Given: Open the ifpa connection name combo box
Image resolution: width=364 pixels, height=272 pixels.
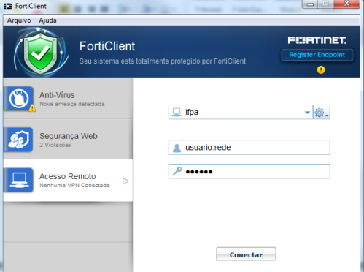Looking at the screenshot, I should point(240,112).
